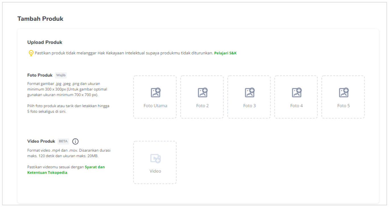Click the Foto 3 label
Screen dimensions: 389x207
pyautogui.click(x=249, y=106)
